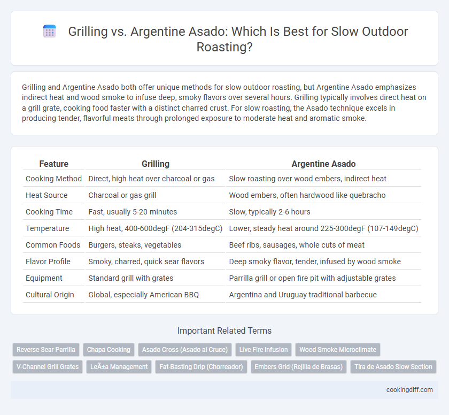This screenshot has height=415, width=449.
Task: Open the Asado Cross (Asado al Cruce) tag
Action: pyautogui.click(x=185, y=350)
